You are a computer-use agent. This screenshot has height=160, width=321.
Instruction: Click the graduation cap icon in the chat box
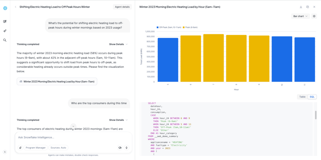120,148
